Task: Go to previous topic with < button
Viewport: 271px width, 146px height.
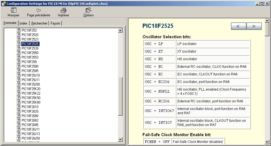Action: pos(238,26)
